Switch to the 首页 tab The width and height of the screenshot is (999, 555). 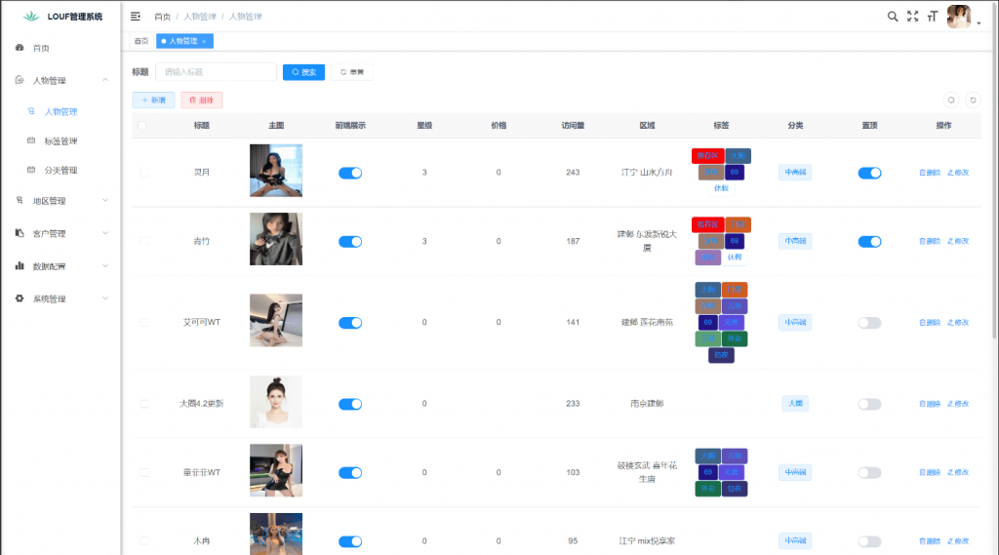141,41
